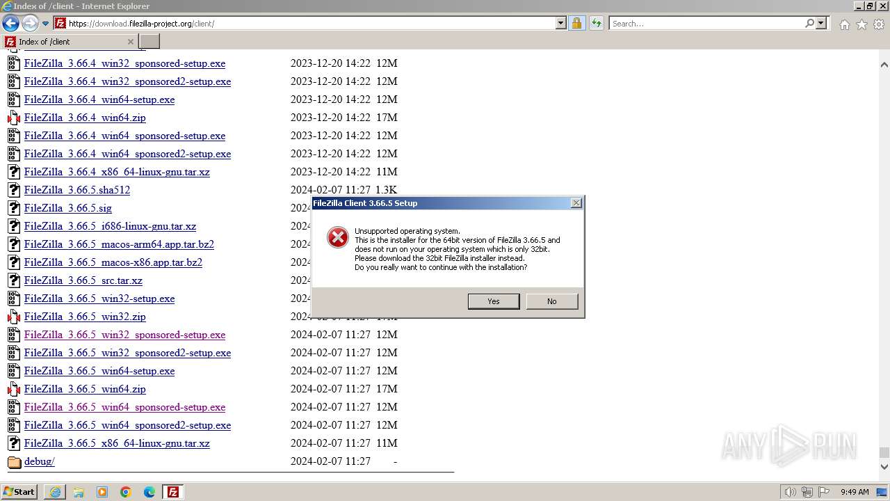The height and width of the screenshot is (501, 890).
Task: Open FileZilla_3.66.5_win32_sponsored2-setup.exe link
Action: pyautogui.click(x=127, y=353)
